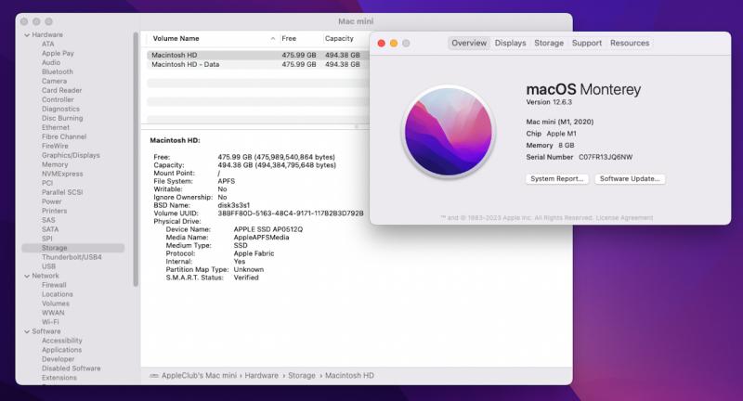Select SPI in sidebar
The image size is (743, 401).
point(47,239)
